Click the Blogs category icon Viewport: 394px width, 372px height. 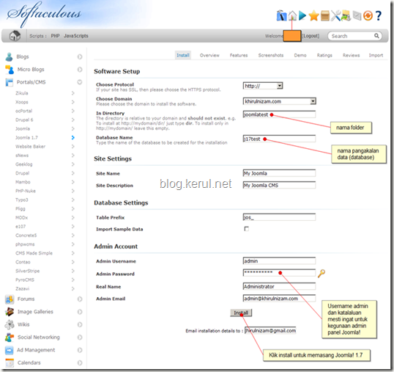(x=9, y=57)
